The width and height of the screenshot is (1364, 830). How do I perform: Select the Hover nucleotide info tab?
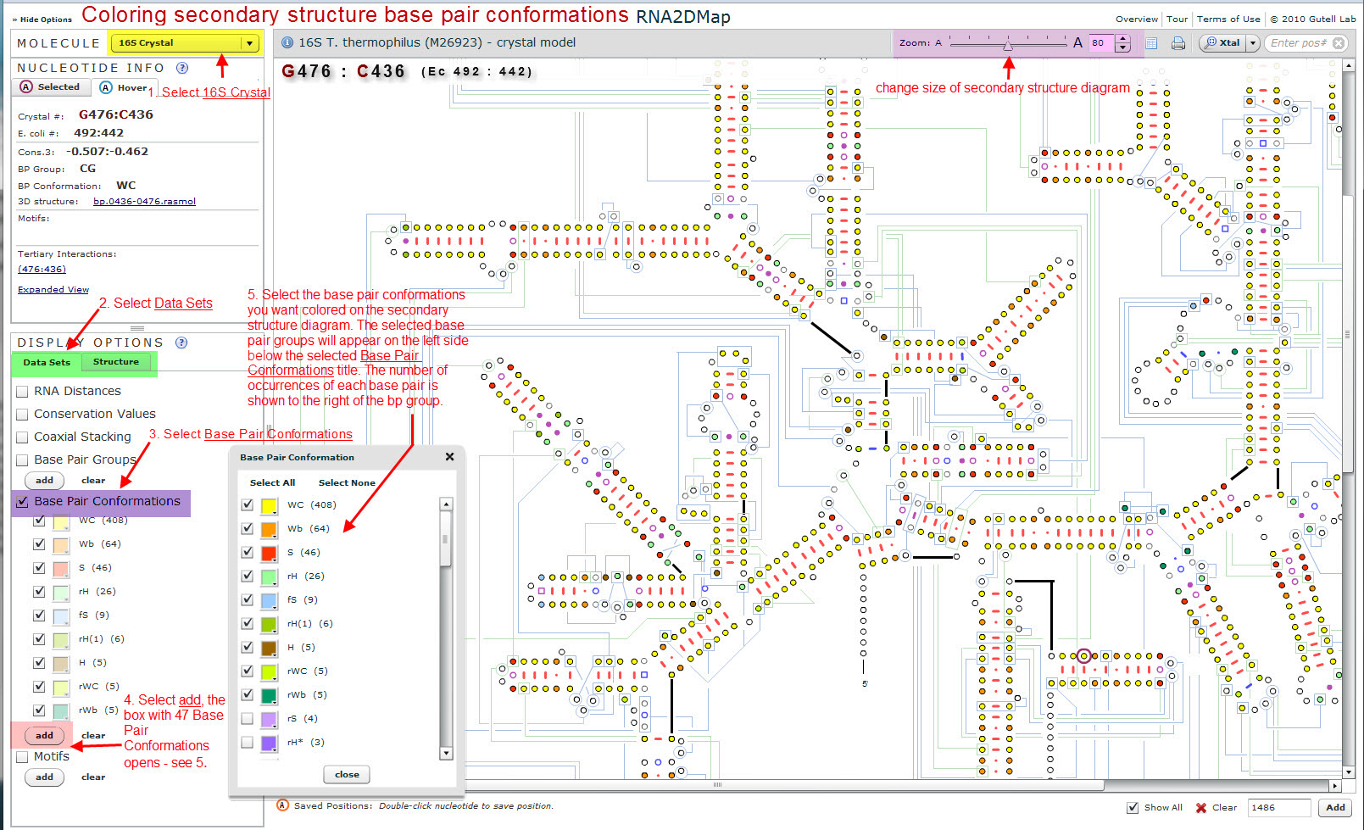[x=124, y=87]
